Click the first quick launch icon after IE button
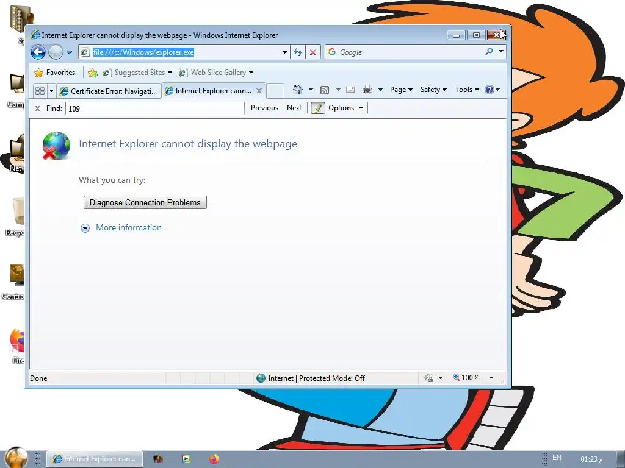The height and width of the screenshot is (468, 625). 158,459
